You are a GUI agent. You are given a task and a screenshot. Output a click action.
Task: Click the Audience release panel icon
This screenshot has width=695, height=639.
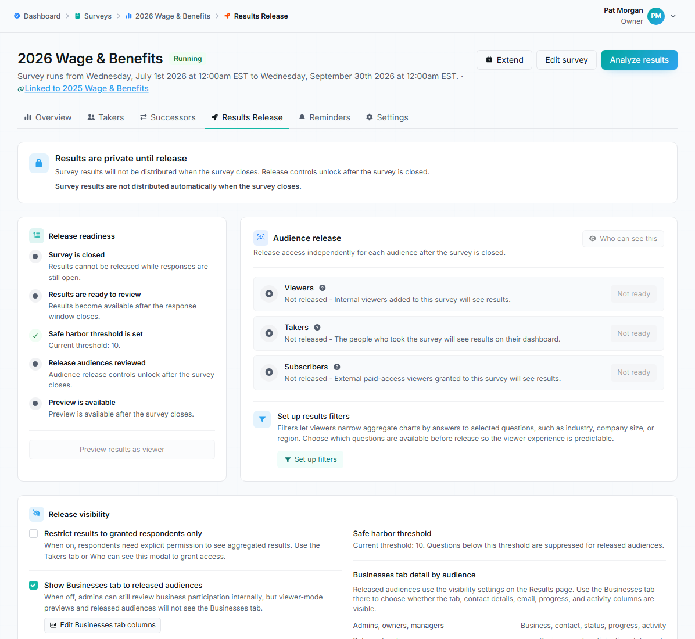260,238
